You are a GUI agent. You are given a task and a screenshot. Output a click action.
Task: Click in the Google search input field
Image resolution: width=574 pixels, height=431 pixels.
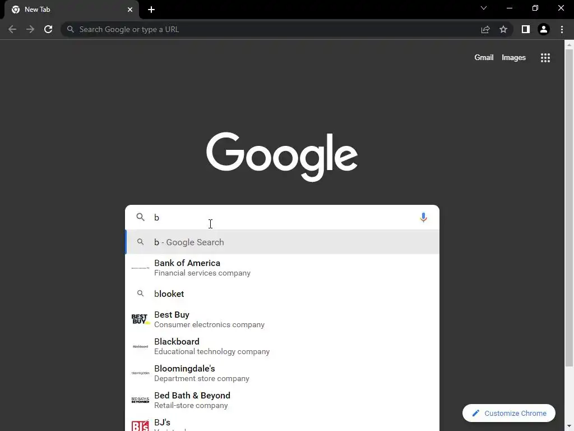click(x=283, y=217)
